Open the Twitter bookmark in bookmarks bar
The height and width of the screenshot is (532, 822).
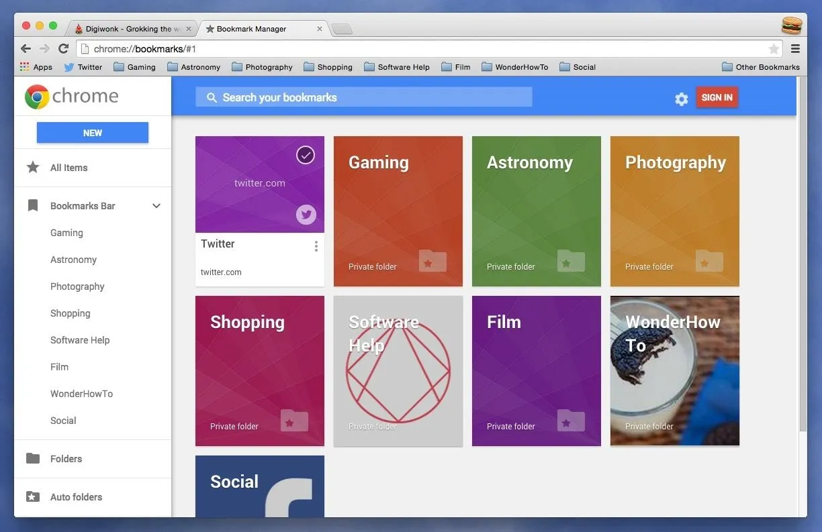click(83, 67)
